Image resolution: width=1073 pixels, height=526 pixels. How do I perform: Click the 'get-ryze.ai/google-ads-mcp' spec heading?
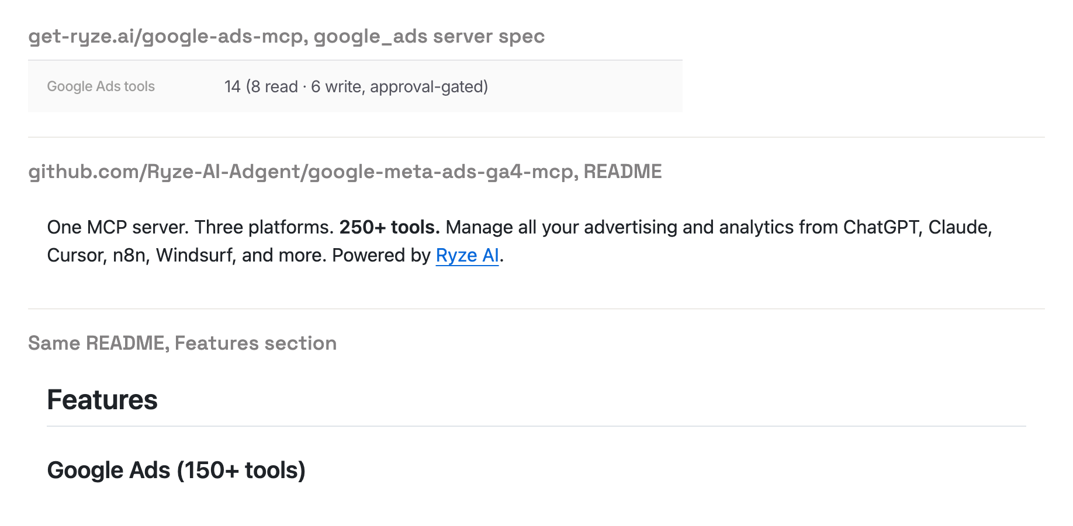coord(286,36)
